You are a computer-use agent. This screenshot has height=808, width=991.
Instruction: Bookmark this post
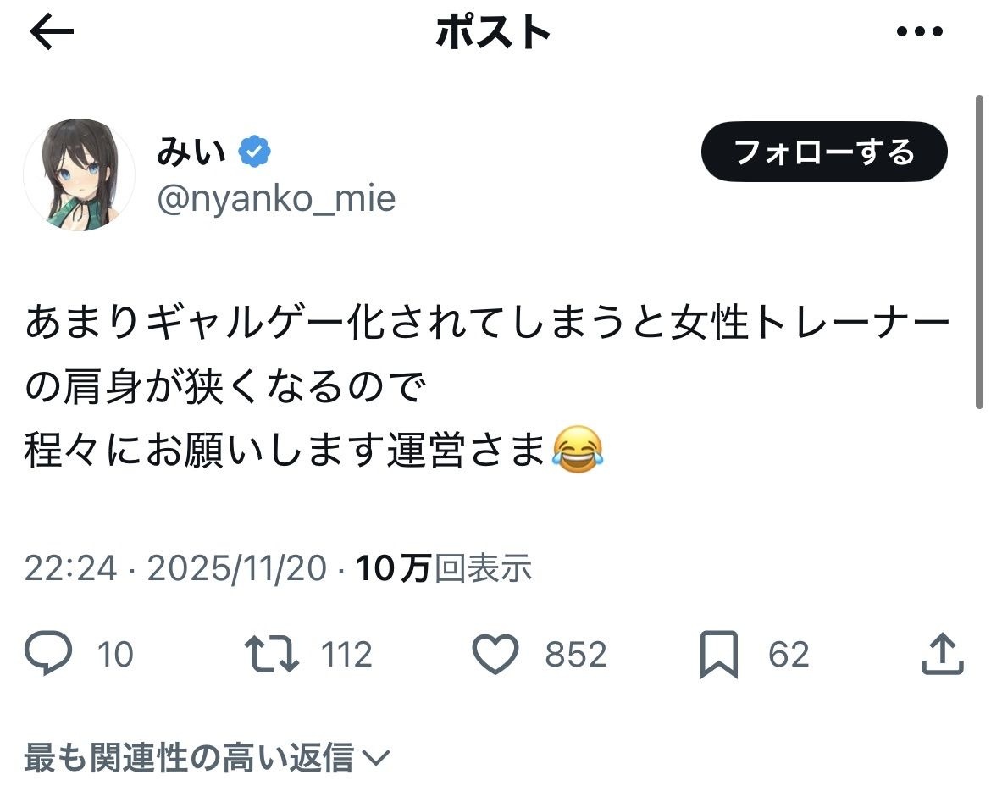pos(719,655)
